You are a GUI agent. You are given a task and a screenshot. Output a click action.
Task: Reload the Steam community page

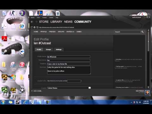pyautogui.click(x=32, y=27)
